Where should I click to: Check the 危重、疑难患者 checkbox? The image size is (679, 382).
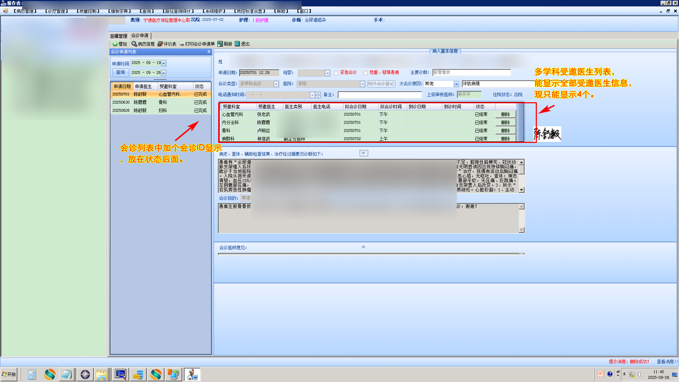pos(365,73)
